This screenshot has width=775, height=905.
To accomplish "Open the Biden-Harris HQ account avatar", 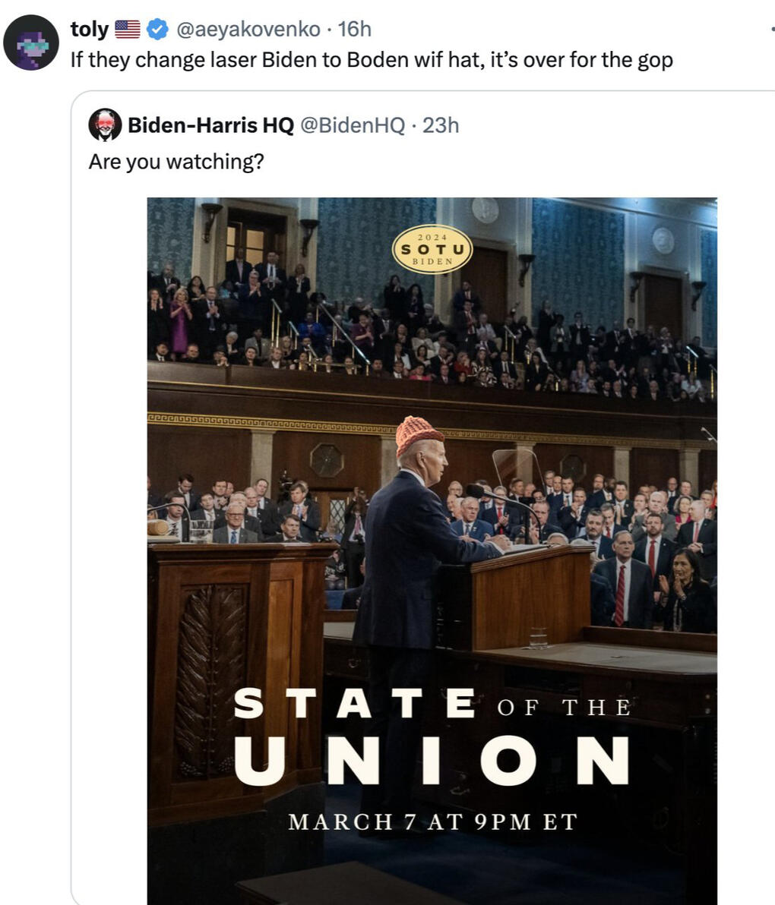I will pyautogui.click(x=105, y=125).
